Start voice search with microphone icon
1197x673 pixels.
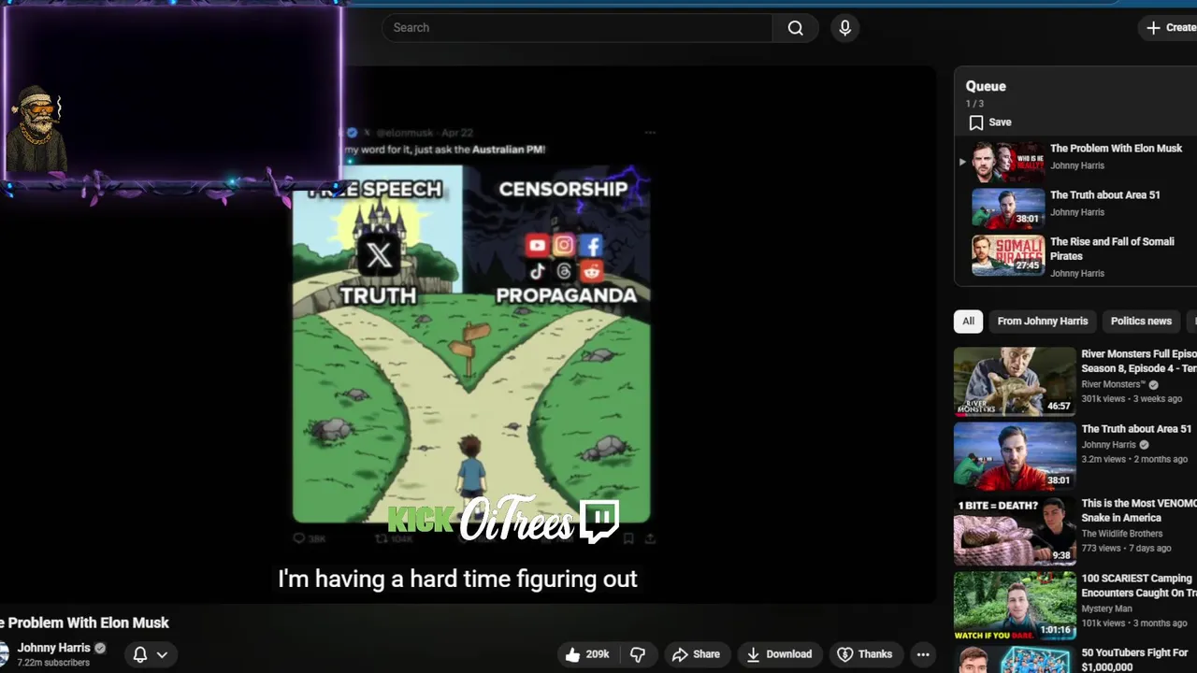click(844, 28)
